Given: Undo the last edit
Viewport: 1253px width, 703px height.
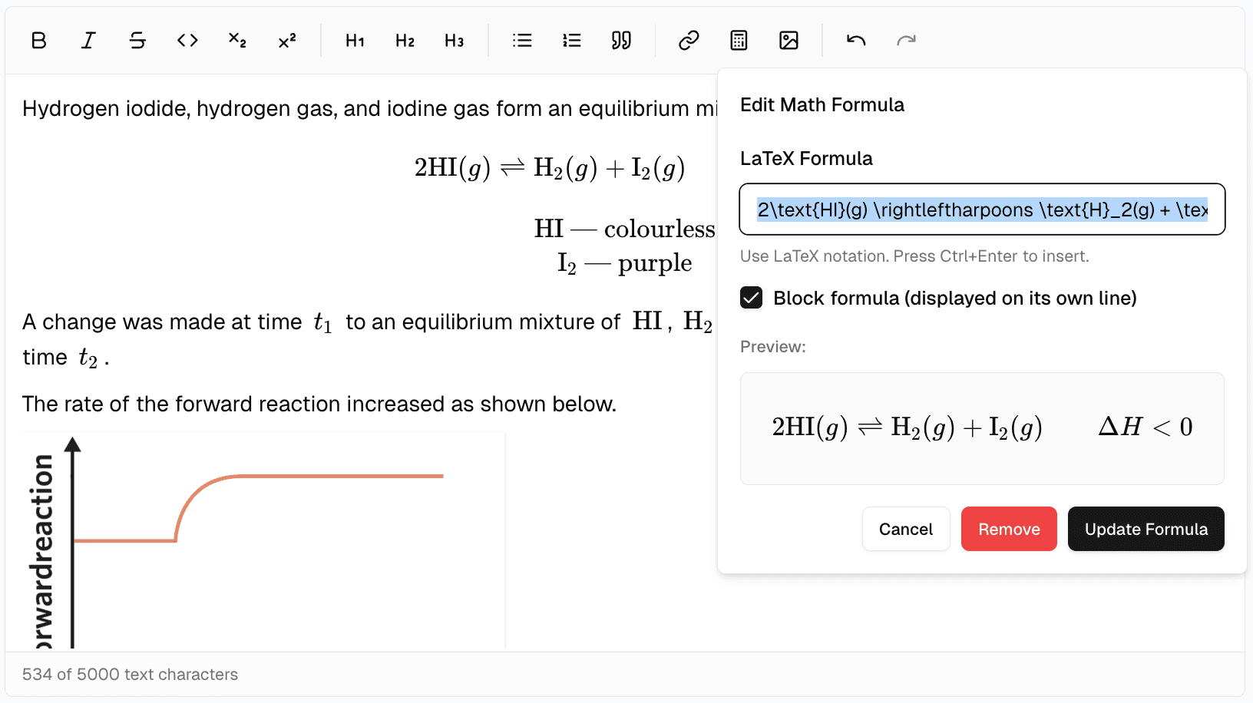Looking at the screenshot, I should [855, 40].
